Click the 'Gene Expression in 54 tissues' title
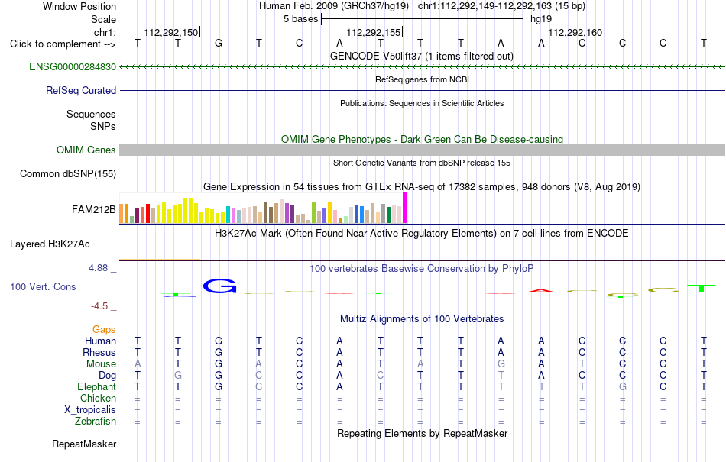Image resolution: width=726 pixels, height=462 pixels. click(x=422, y=187)
